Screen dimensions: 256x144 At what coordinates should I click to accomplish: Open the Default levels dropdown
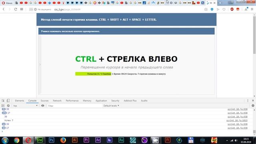pyautogui.click(x=111, y=106)
